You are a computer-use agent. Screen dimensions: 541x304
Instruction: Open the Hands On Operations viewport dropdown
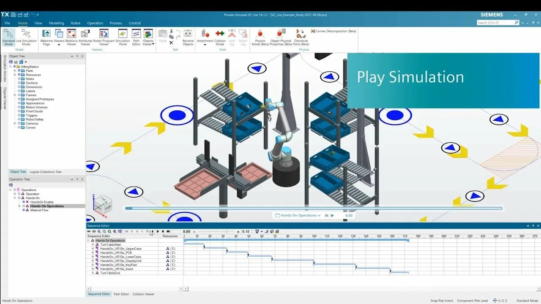pyautogui.click(x=319, y=215)
